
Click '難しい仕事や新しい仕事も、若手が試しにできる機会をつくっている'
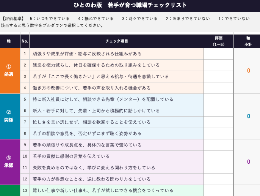pyautogui.click(x=103, y=190)
